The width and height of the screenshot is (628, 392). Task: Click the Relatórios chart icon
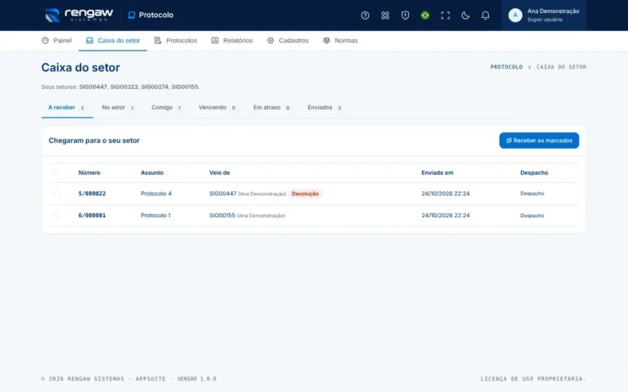(215, 40)
